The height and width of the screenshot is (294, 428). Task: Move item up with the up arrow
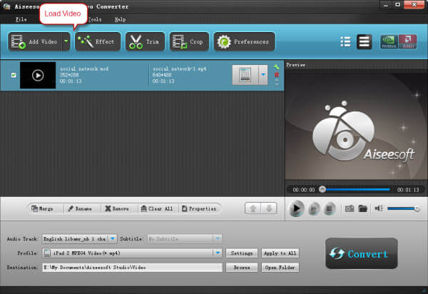[x=253, y=208]
